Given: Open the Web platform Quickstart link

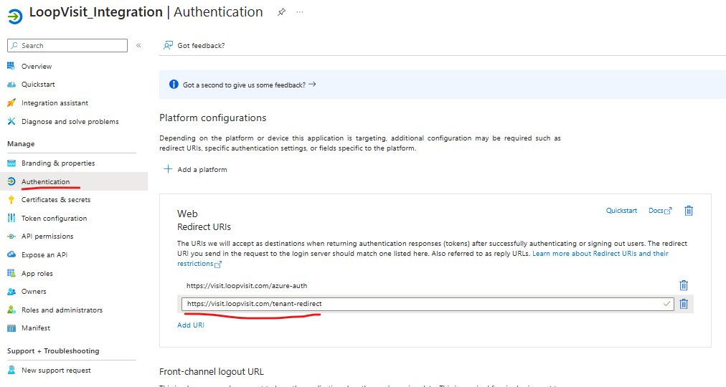Looking at the screenshot, I should tap(621, 211).
